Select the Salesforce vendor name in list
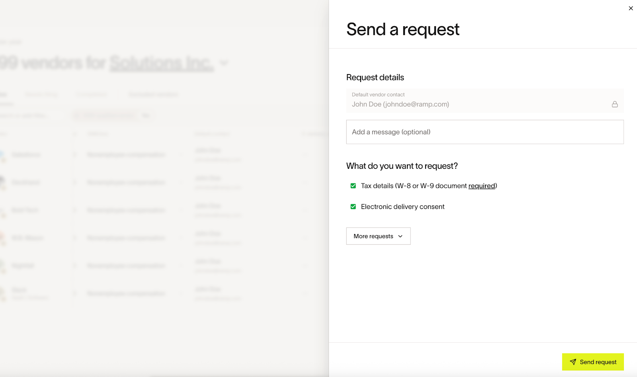 pyautogui.click(x=26, y=155)
